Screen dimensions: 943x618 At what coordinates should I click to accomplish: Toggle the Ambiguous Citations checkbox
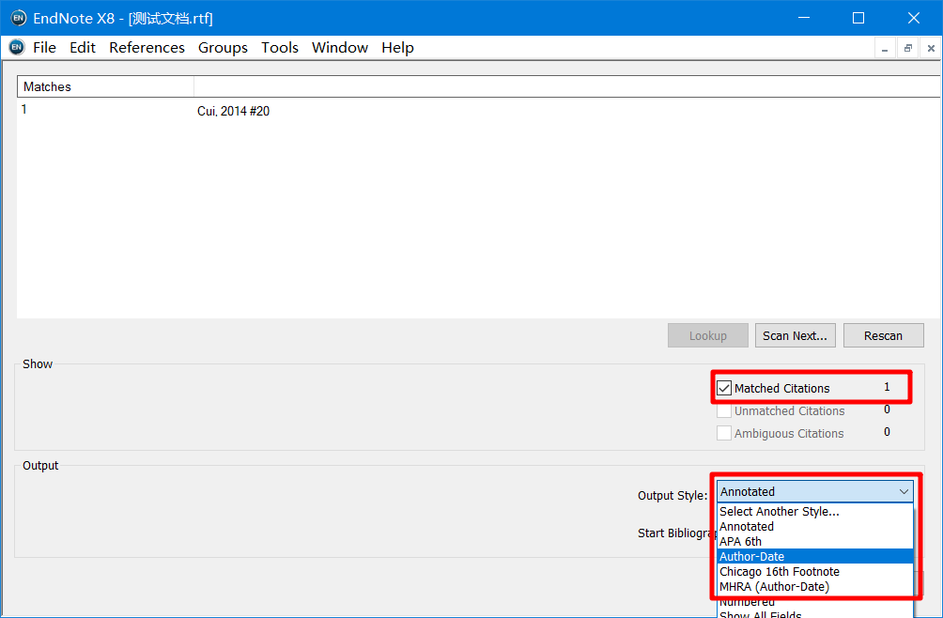coord(724,433)
